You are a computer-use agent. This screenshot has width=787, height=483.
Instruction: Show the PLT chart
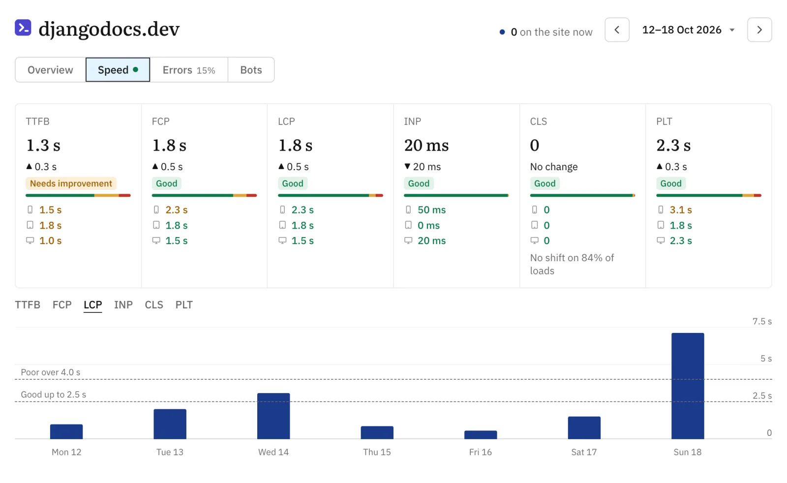184,305
